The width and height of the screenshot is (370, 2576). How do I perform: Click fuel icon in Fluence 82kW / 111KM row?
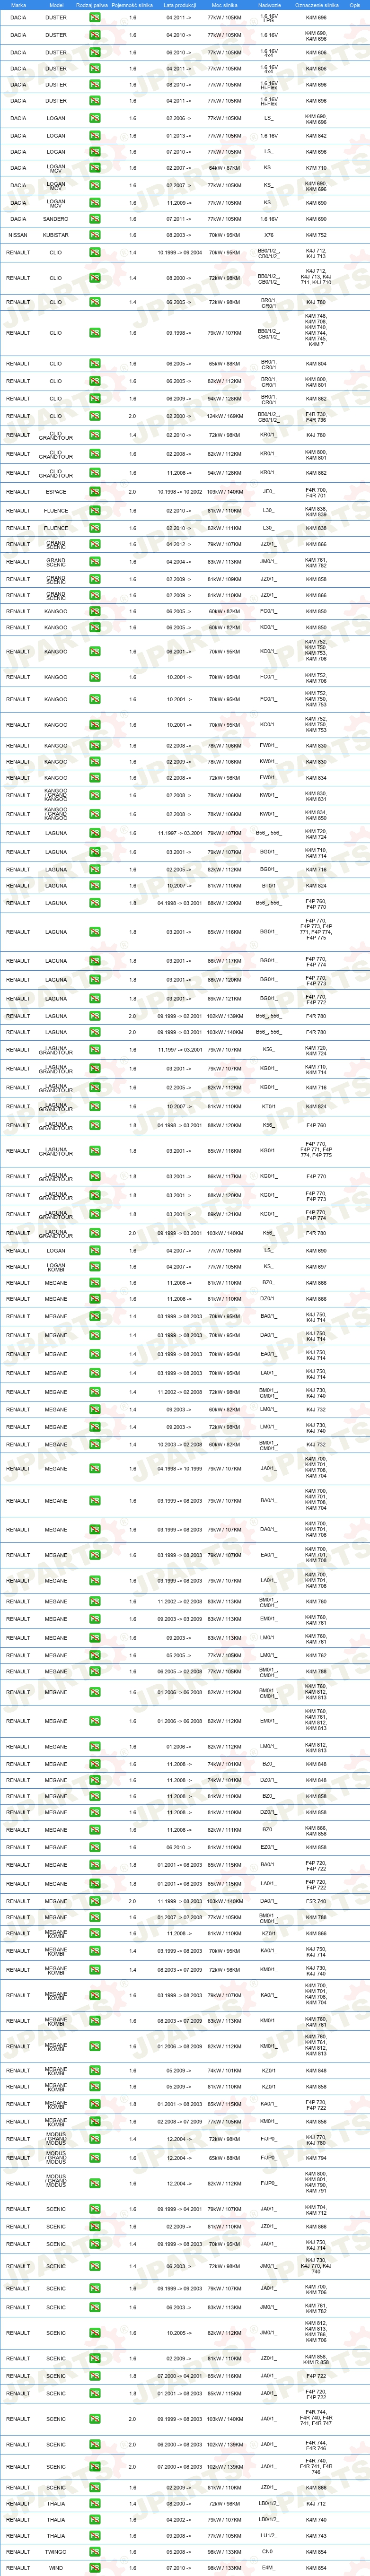(95, 528)
